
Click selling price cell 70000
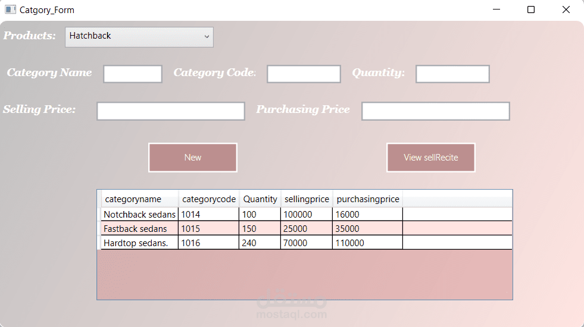[307, 243]
